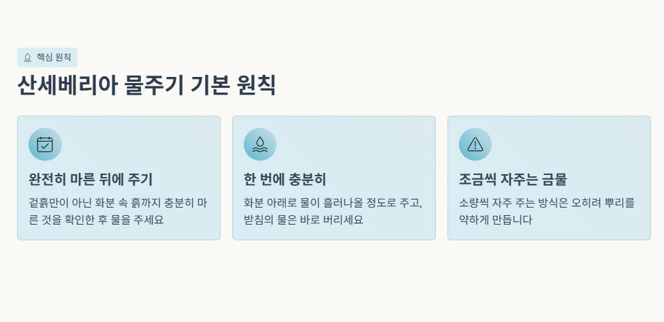Click the warning triangle icon

(x=475, y=144)
